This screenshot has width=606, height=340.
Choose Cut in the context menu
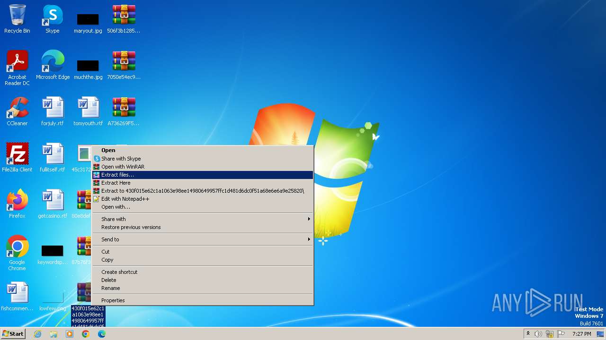coord(203,252)
